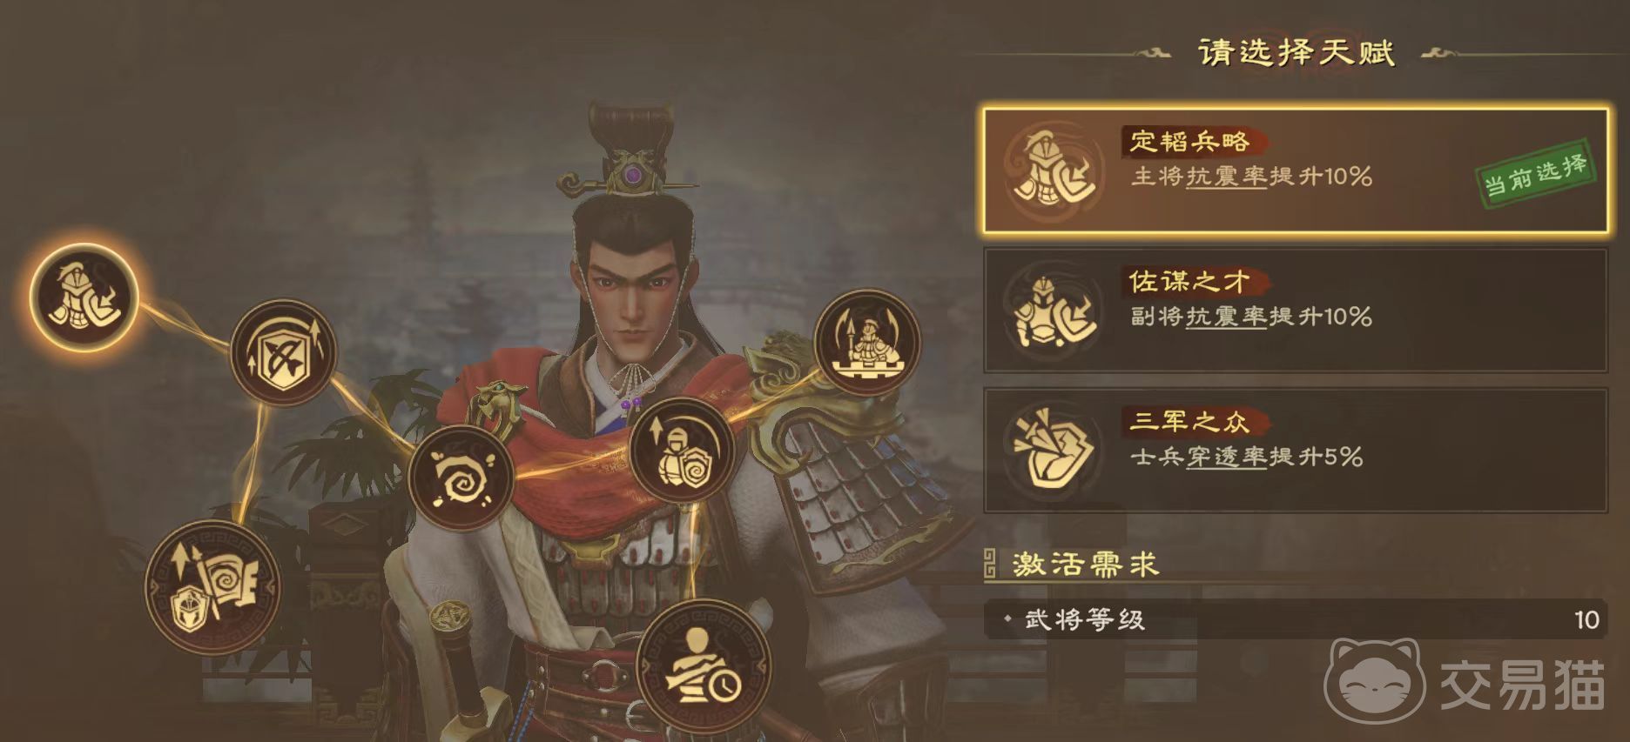Click the 激活需求 section header

click(x=1085, y=565)
